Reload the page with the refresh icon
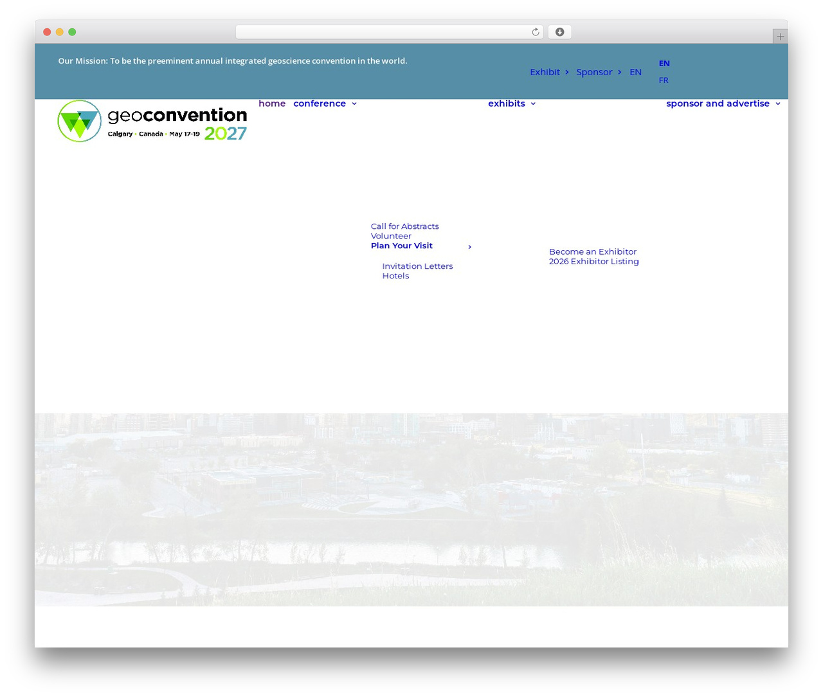The height and width of the screenshot is (697, 823). coord(535,32)
